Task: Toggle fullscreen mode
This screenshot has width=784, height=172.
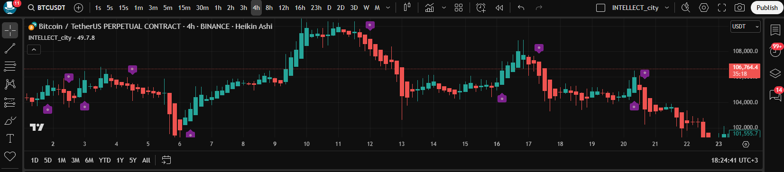Action: point(722,8)
